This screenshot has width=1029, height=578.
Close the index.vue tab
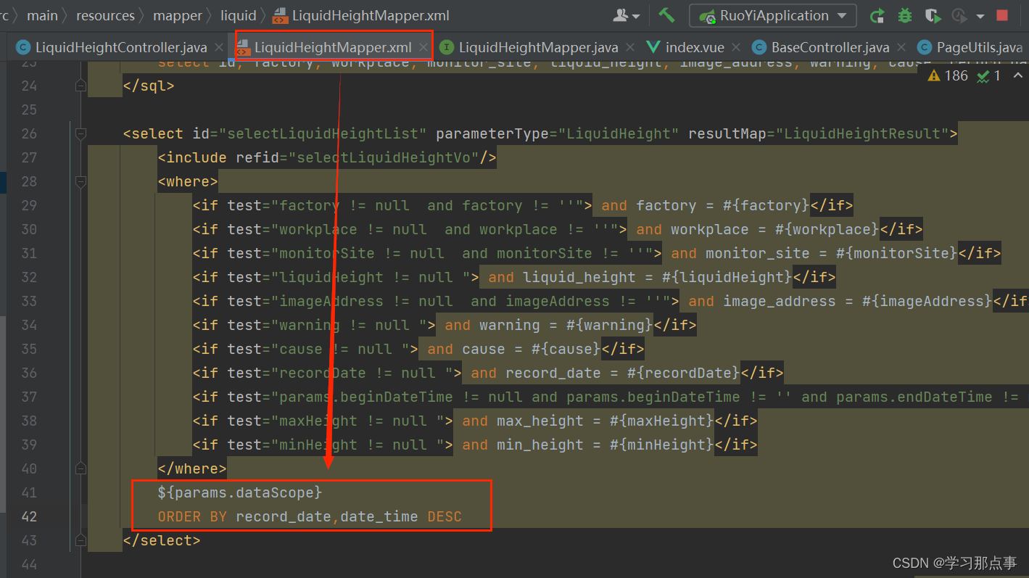click(x=736, y=48)
